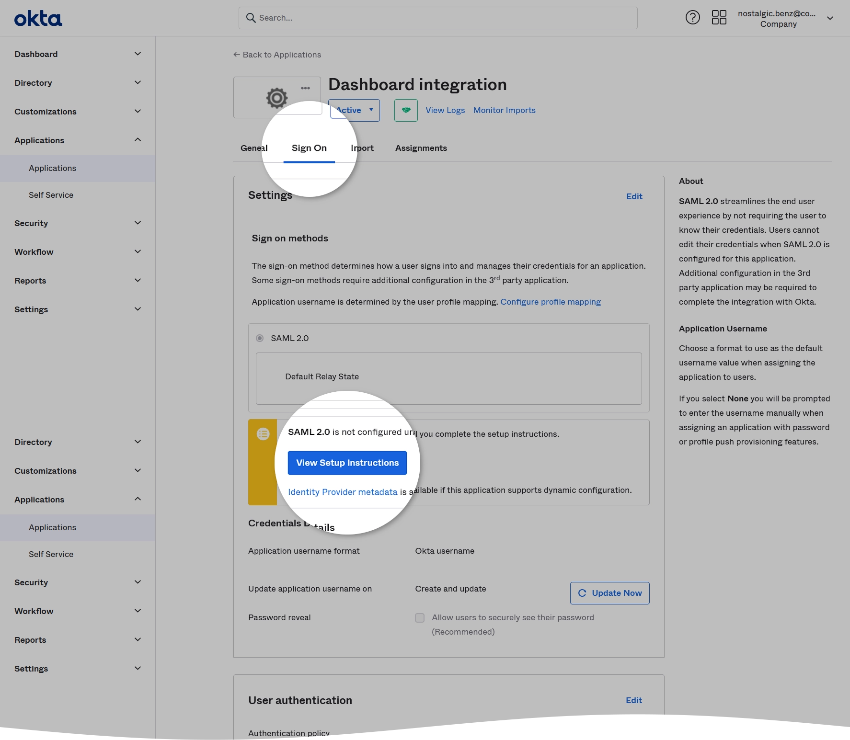The image size is (850, 740).
Task: Expand the top Dashboard sidebar section
Action: coord(78,54)
